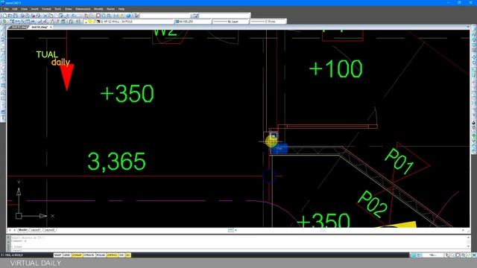This screenshot has width=477, height=268.
Task: Toggle ORTHO mode in status bar
Action: coord(113,255)
